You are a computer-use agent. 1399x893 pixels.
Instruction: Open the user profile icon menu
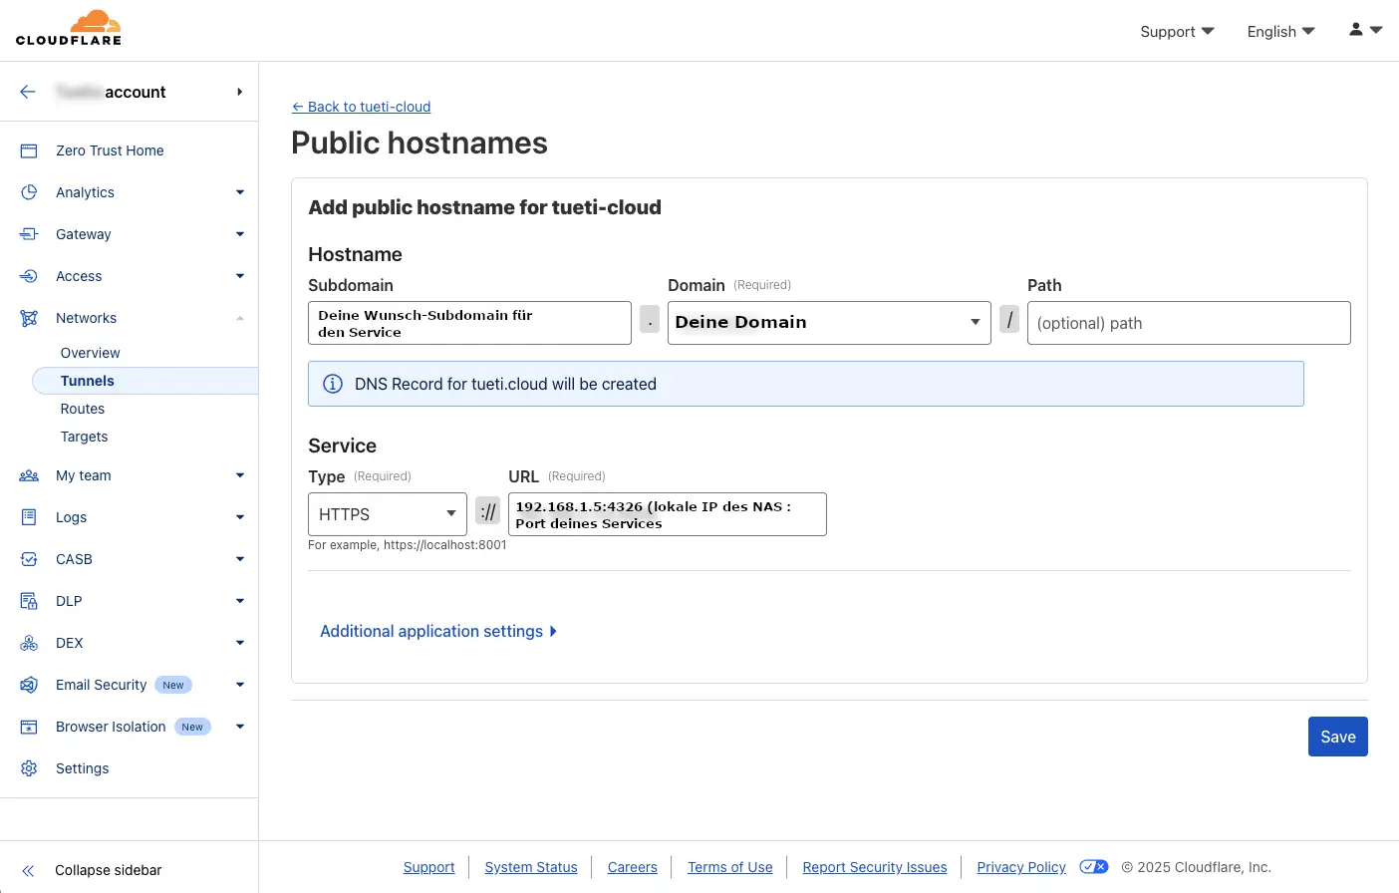coord(1364,30)
